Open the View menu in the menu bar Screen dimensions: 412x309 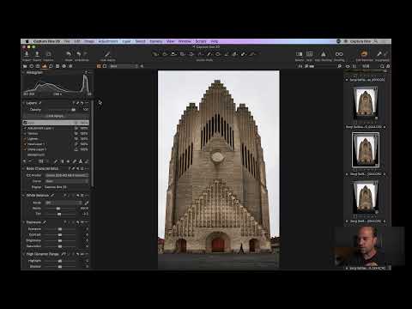coord(170,41)
